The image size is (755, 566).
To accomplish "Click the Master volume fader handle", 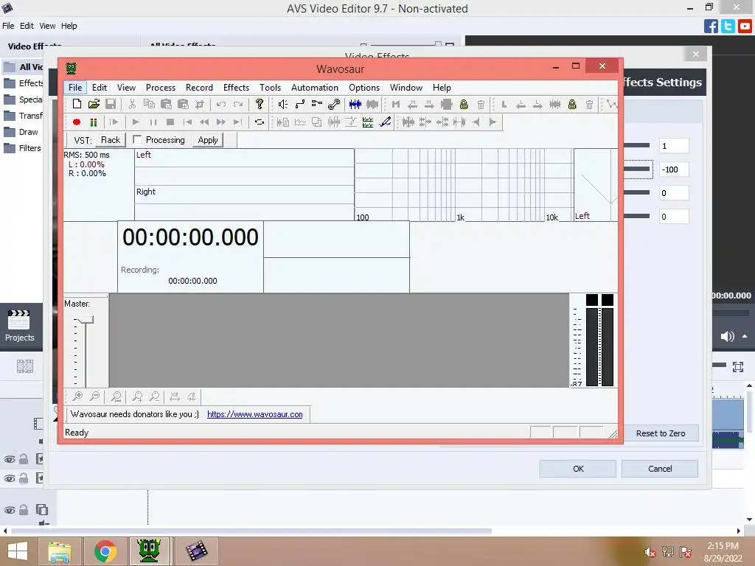I will [x=86, y=320].
